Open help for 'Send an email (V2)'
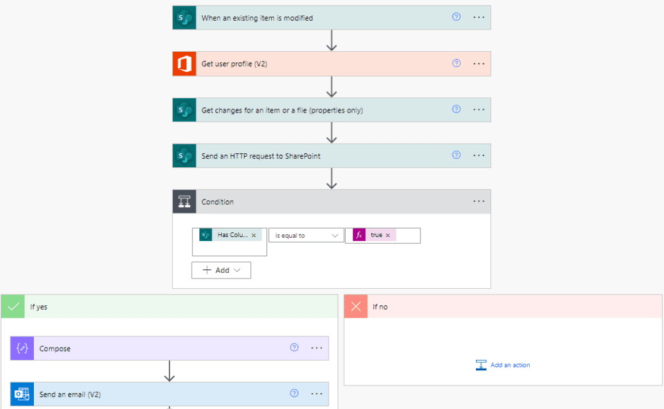Image resolution: width=664 pixels, height=409 pixels. point(295,393)
